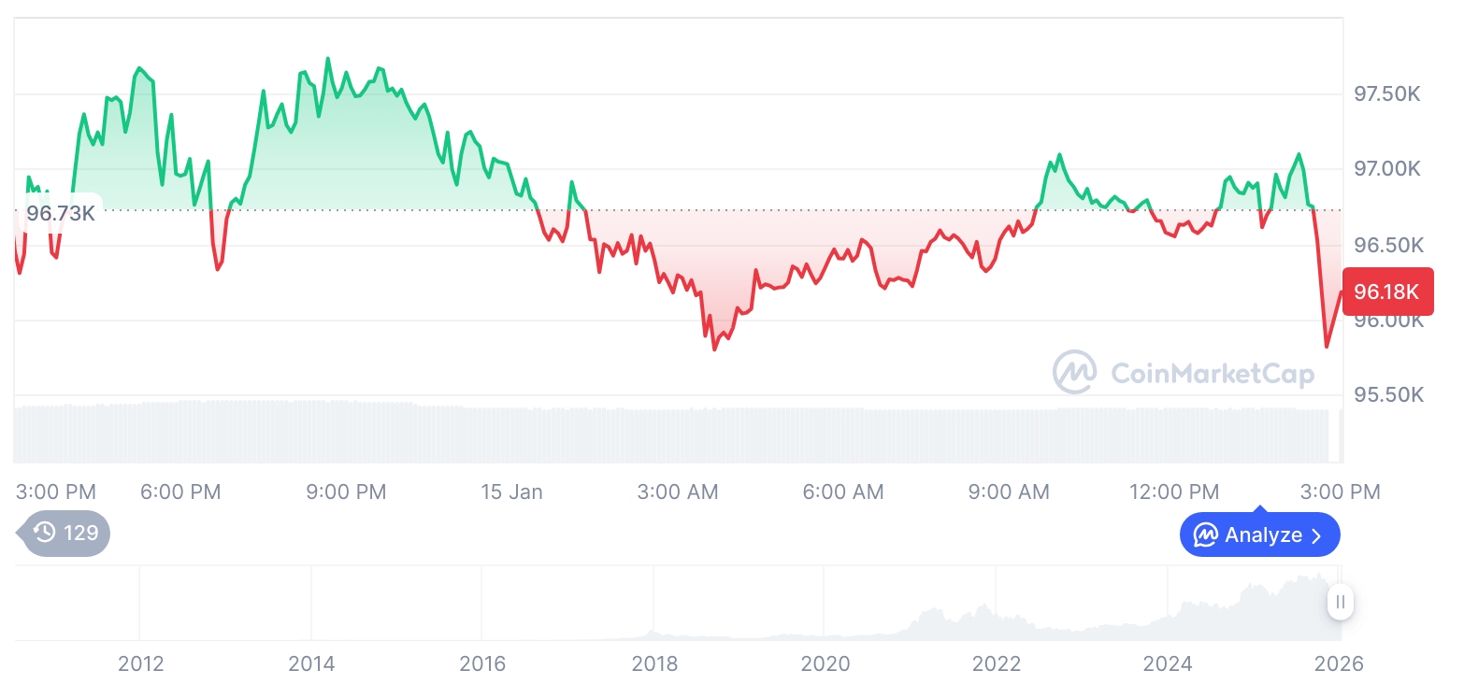Screen dimensions: 1464x684
Task: Click the 12:00 PM time axis label
Action: pos(1173,492)
